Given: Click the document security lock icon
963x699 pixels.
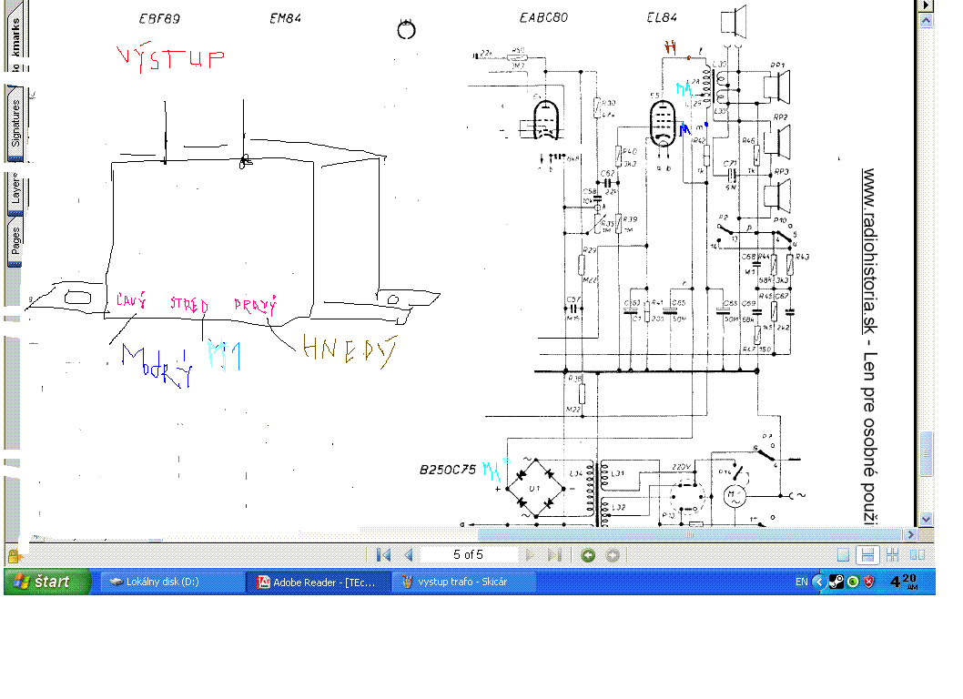Looking at the screenshot, I should click(x=15, y=554).
